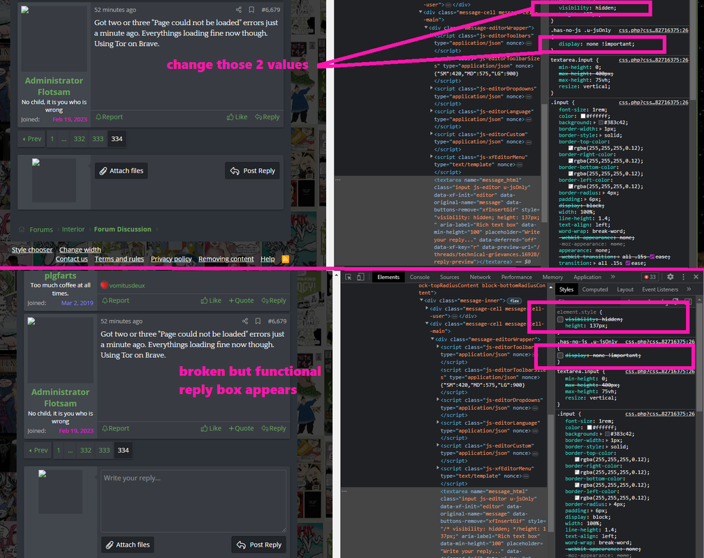Click the vomitusdeux username link

tap(127, 285)
